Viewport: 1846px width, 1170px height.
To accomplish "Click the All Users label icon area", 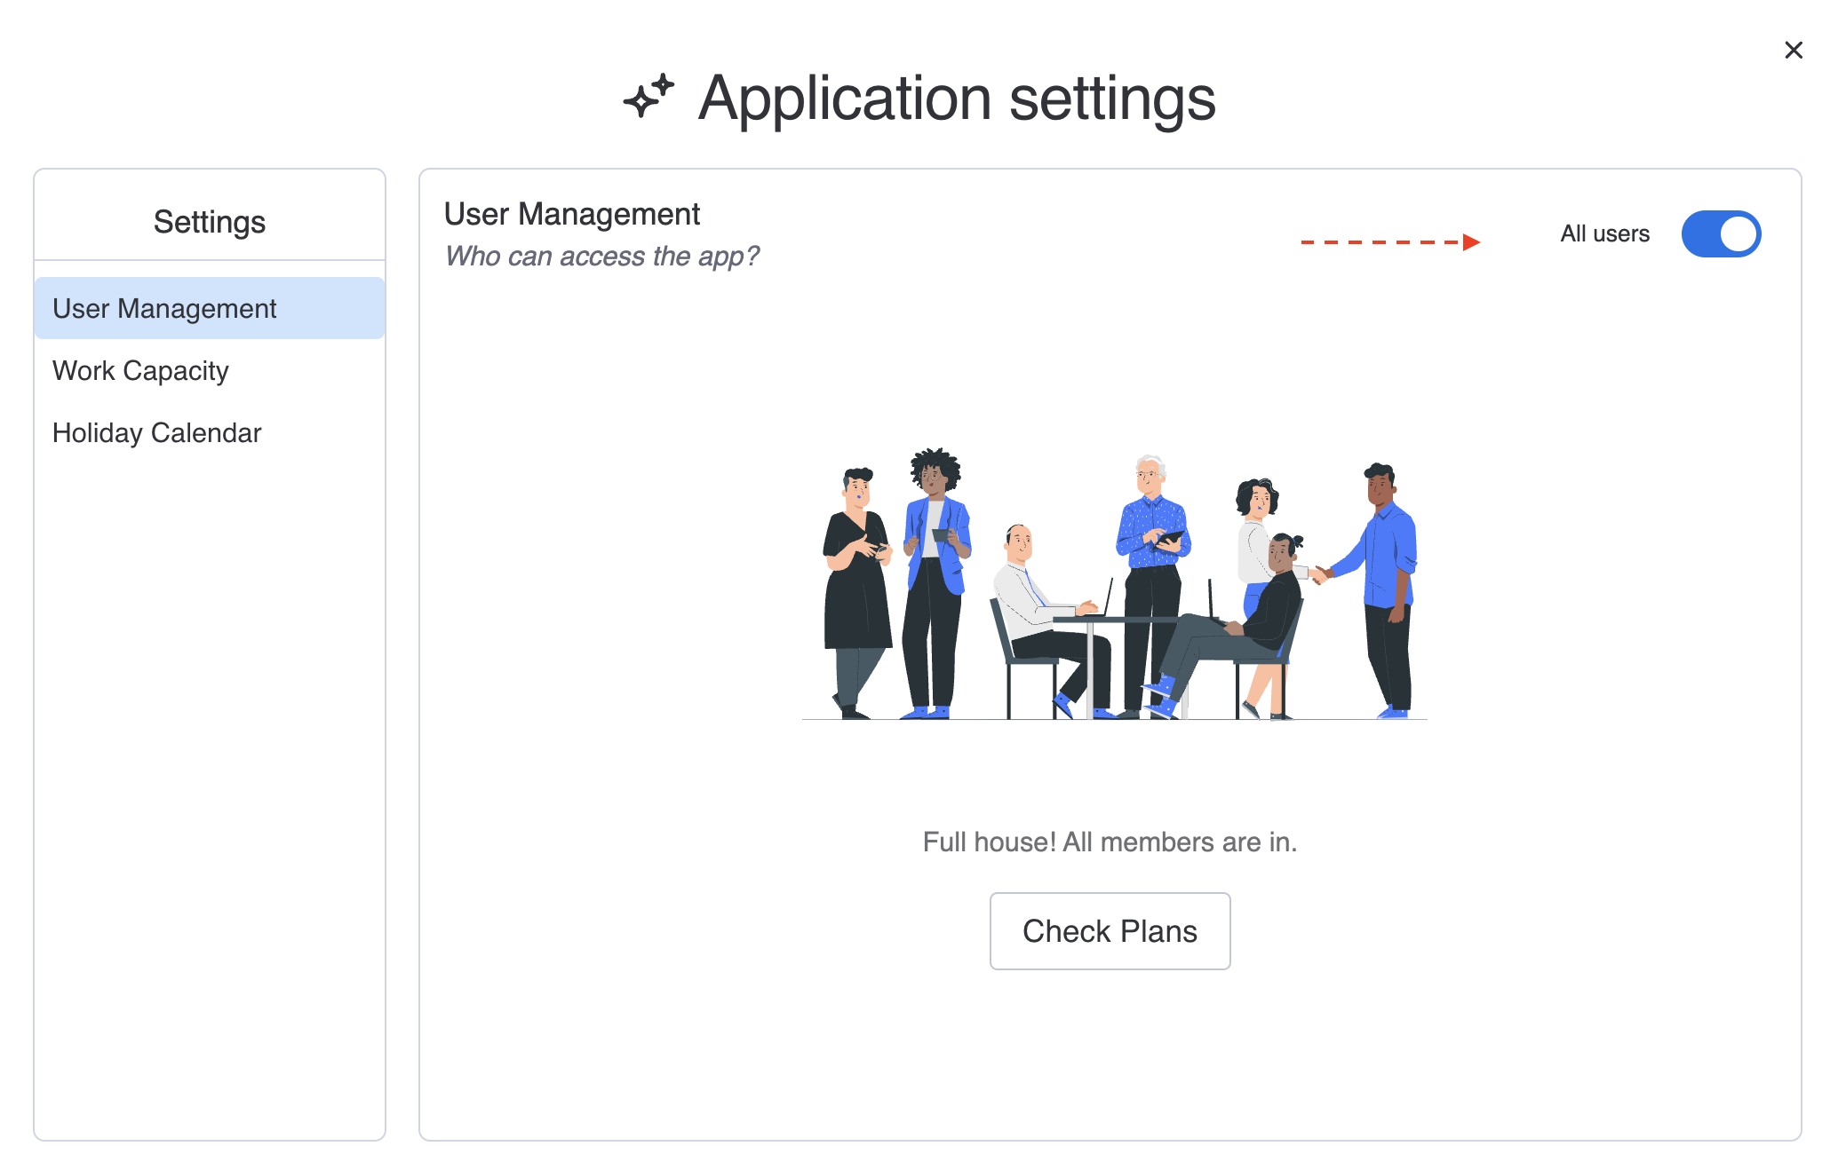I will (x=1603, y=235).
